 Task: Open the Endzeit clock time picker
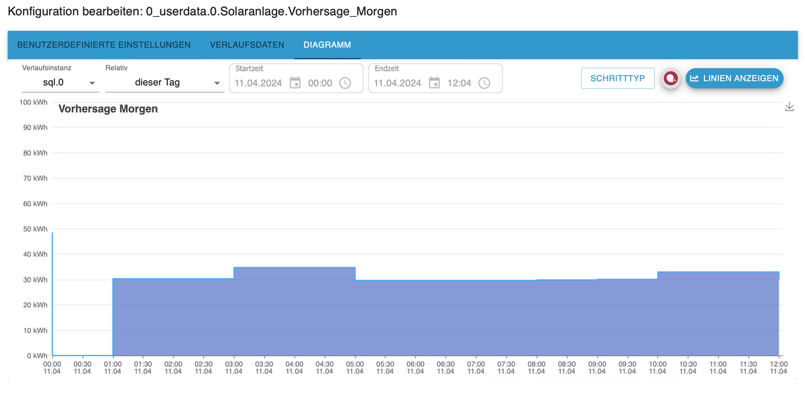tap(484, 83)
